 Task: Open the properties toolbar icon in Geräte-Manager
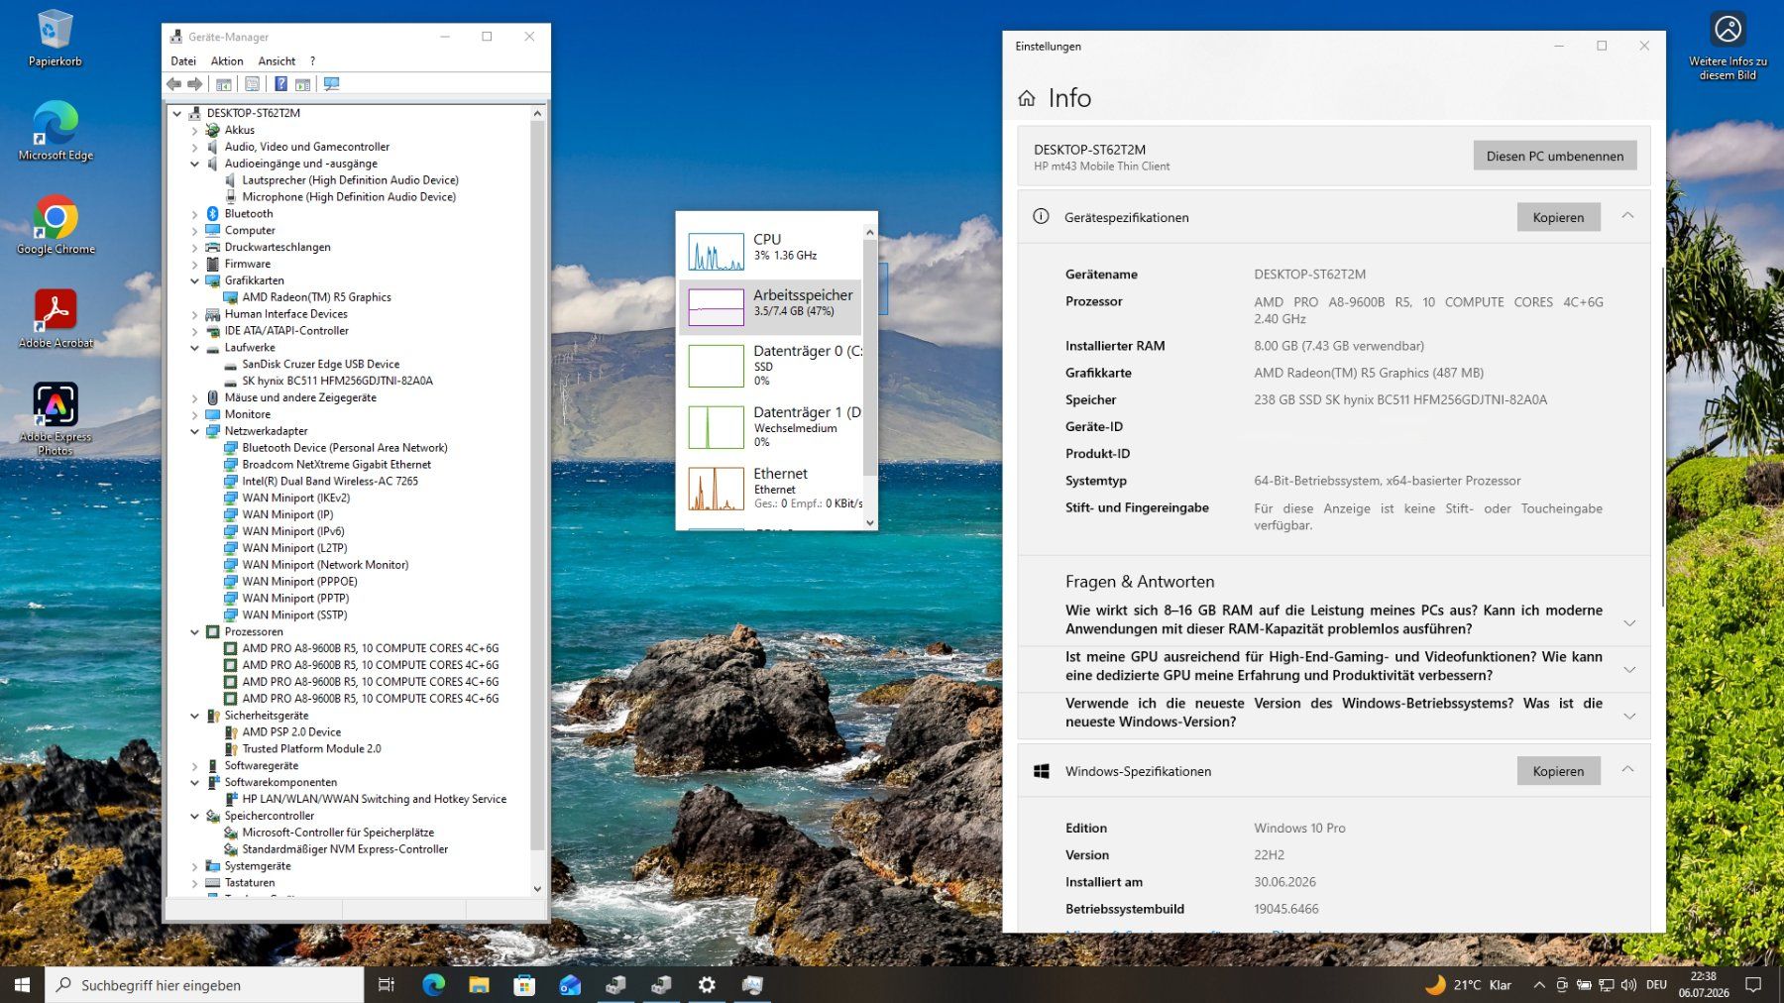(252, 84)
